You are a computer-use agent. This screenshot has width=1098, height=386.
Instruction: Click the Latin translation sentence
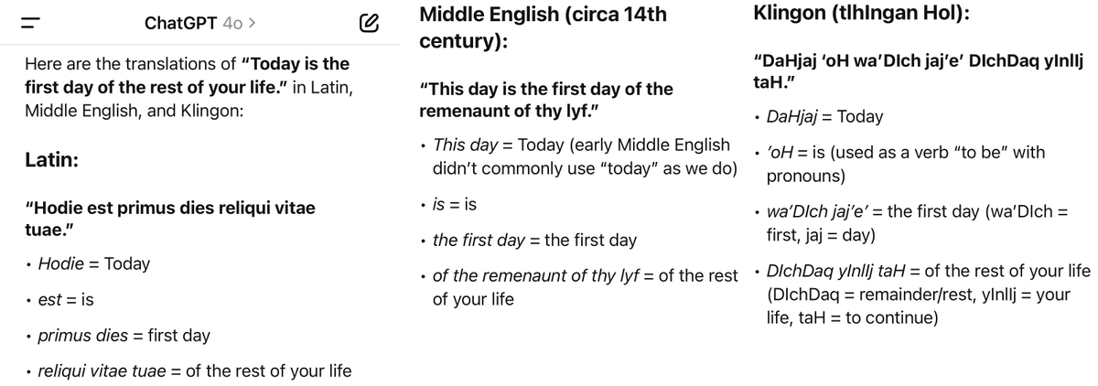click(169, 219)
